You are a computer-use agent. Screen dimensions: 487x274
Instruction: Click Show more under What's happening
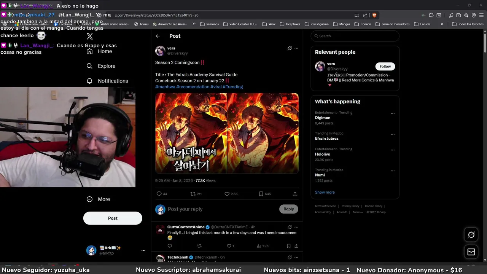point(325,192)
